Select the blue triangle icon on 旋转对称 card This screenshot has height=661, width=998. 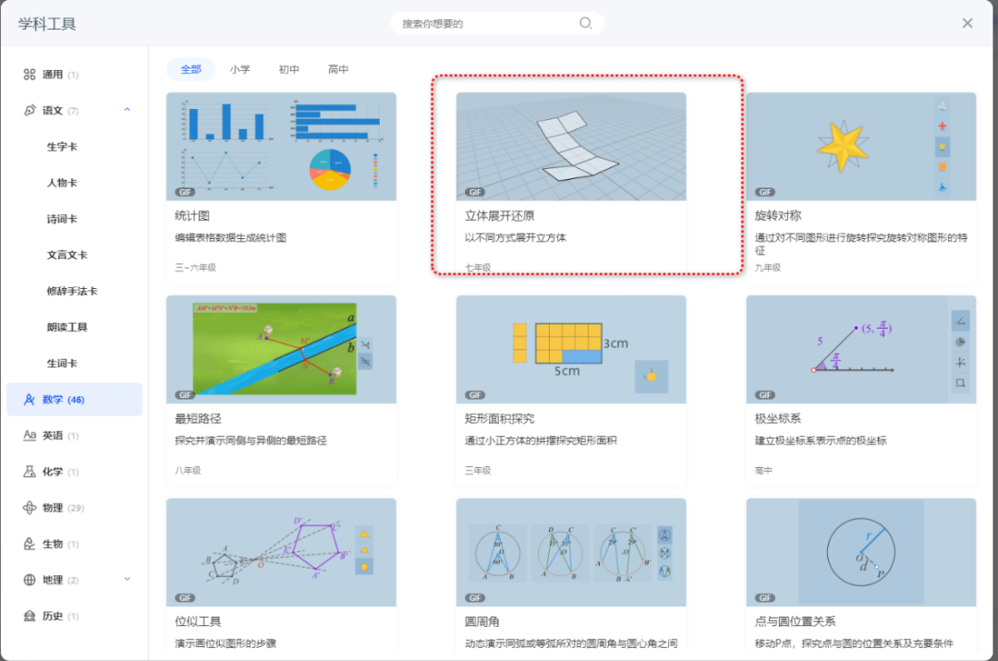point(943,186)
